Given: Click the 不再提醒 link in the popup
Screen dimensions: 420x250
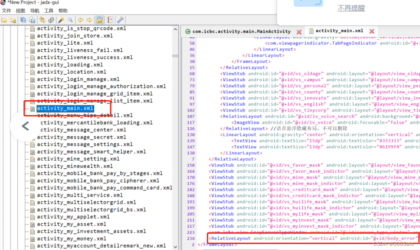Looking at the screenshot, I should [x=351, y=8].
